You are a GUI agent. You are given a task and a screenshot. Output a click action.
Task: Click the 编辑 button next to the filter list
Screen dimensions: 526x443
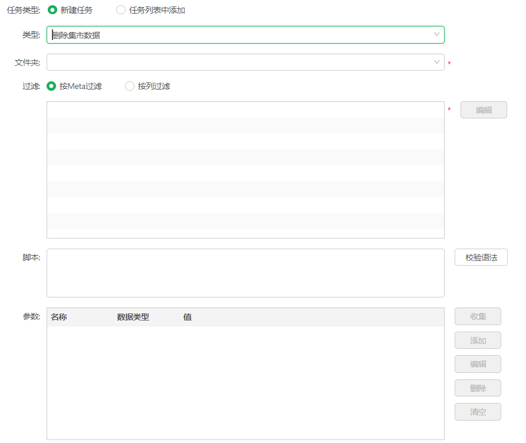pyautogui.click(x=484, y=110)
